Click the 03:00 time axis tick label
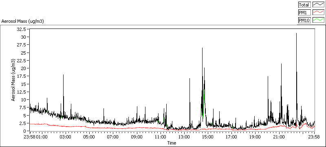This screenshot has width=326, height=147. point(66,137)
